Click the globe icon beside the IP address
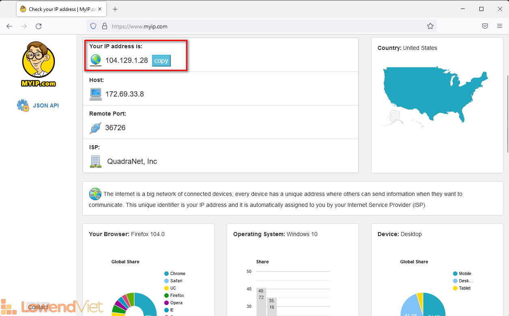Image resolution: width=509 pixels, height=316 pixels. point(96,60)
